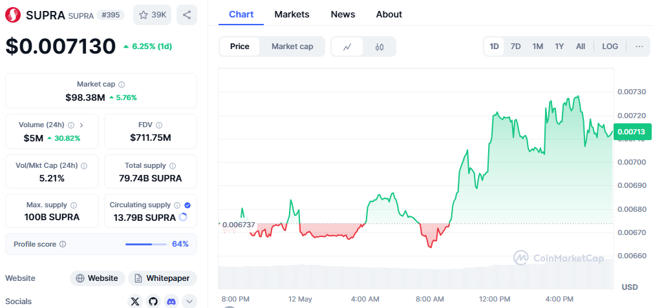653x308 pixels.
Task: Add SUPRA to watchlist star button
Action: pyautogui.click(x=152, y=15)
